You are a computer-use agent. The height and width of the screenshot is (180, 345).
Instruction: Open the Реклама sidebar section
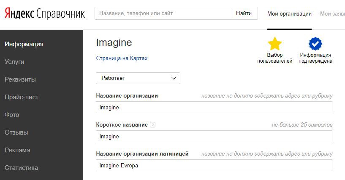coord(17,150)
